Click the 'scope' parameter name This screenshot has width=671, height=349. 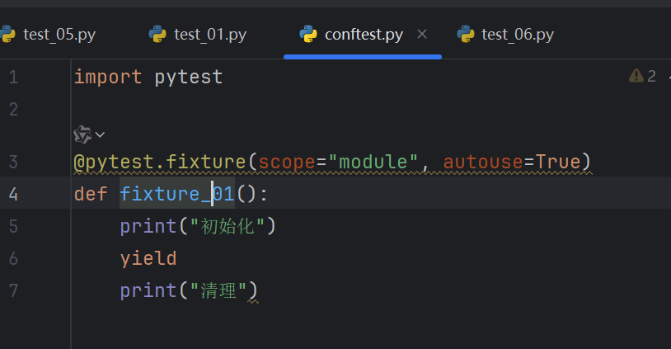(x=287, y=163)
